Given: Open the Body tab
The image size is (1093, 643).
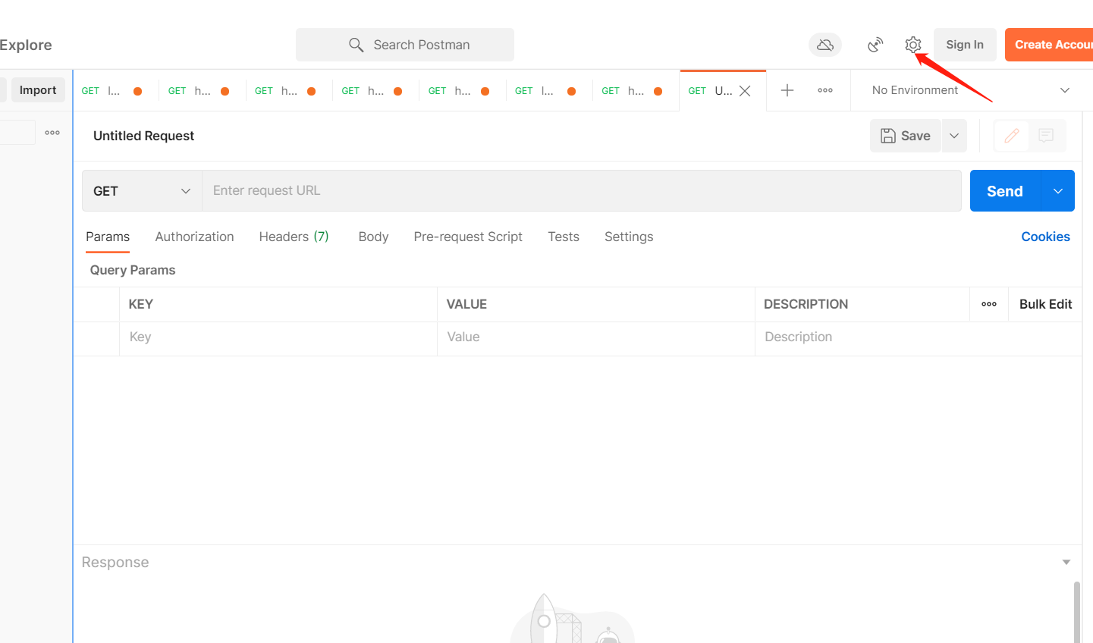Looking at the screenshot, I should tap(373, 237).
